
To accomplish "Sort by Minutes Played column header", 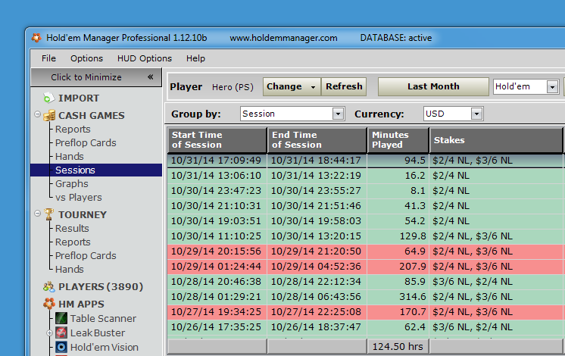I will (x=398, y=140).
